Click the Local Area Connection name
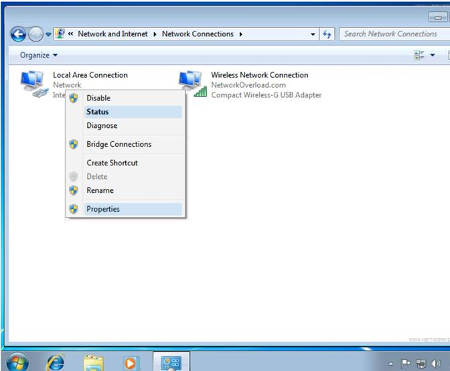This screenshot has width=450, height=371. pos(90,75)
